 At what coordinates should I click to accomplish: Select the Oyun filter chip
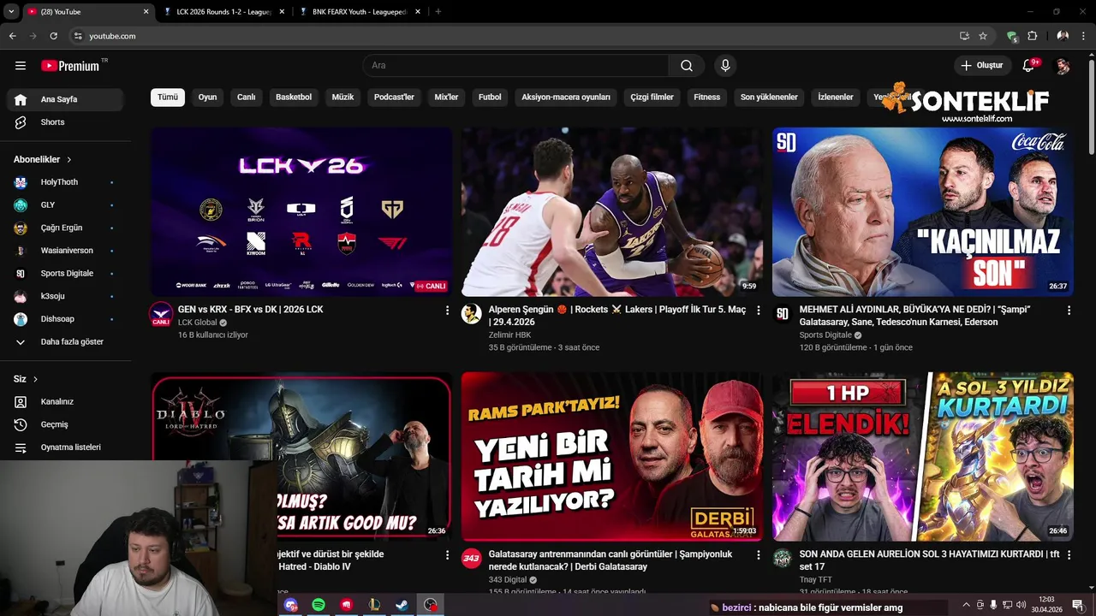coord(207,98)
